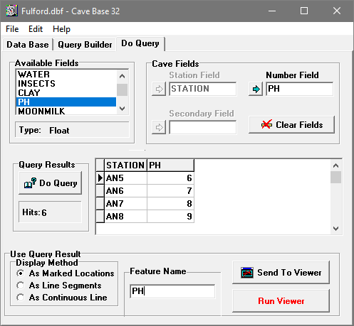Screen dimensions: 354x326
Task: Select the AN6 station cell
Action: click(125, 191)
